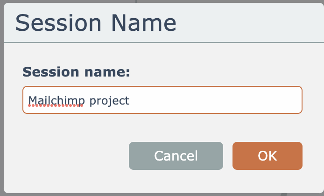The image size is (324, 196).
Task: Click the word "Session" in the dialog title
Action: click(x=58, y=23)
